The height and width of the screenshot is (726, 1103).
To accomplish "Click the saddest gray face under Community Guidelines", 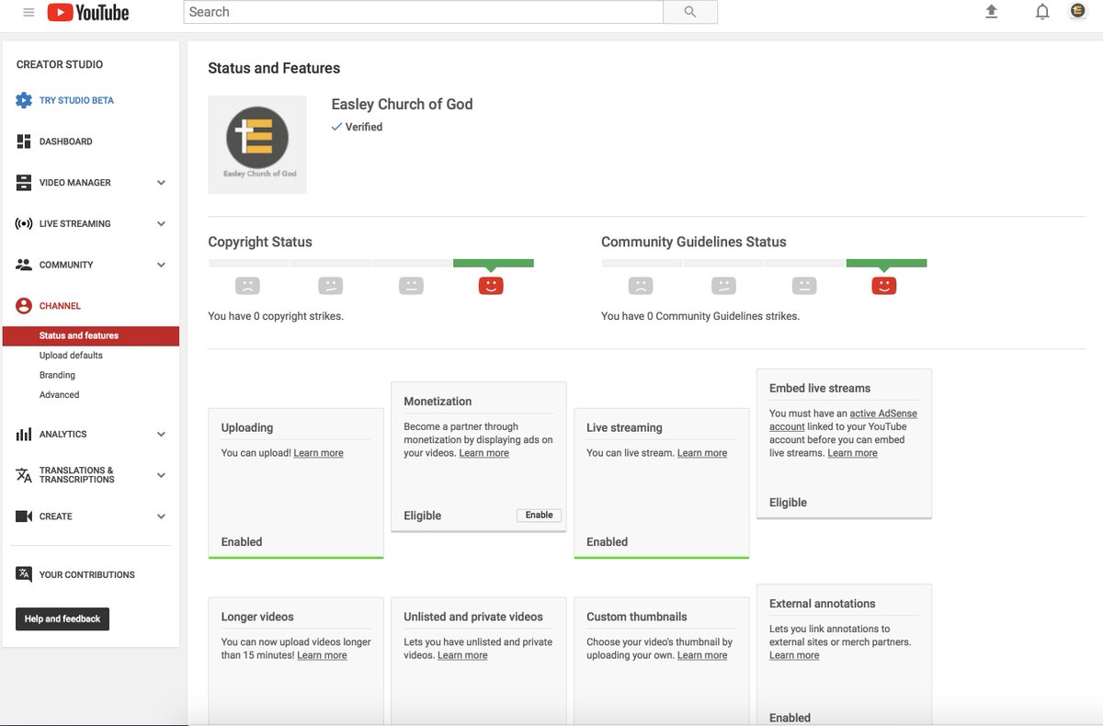I will coord(641,286).
